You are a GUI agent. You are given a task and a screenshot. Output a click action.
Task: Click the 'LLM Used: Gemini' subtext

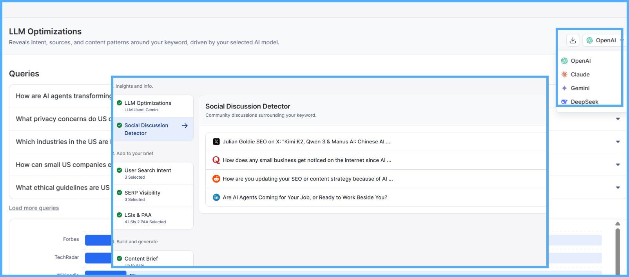click(x=141, y=110)
